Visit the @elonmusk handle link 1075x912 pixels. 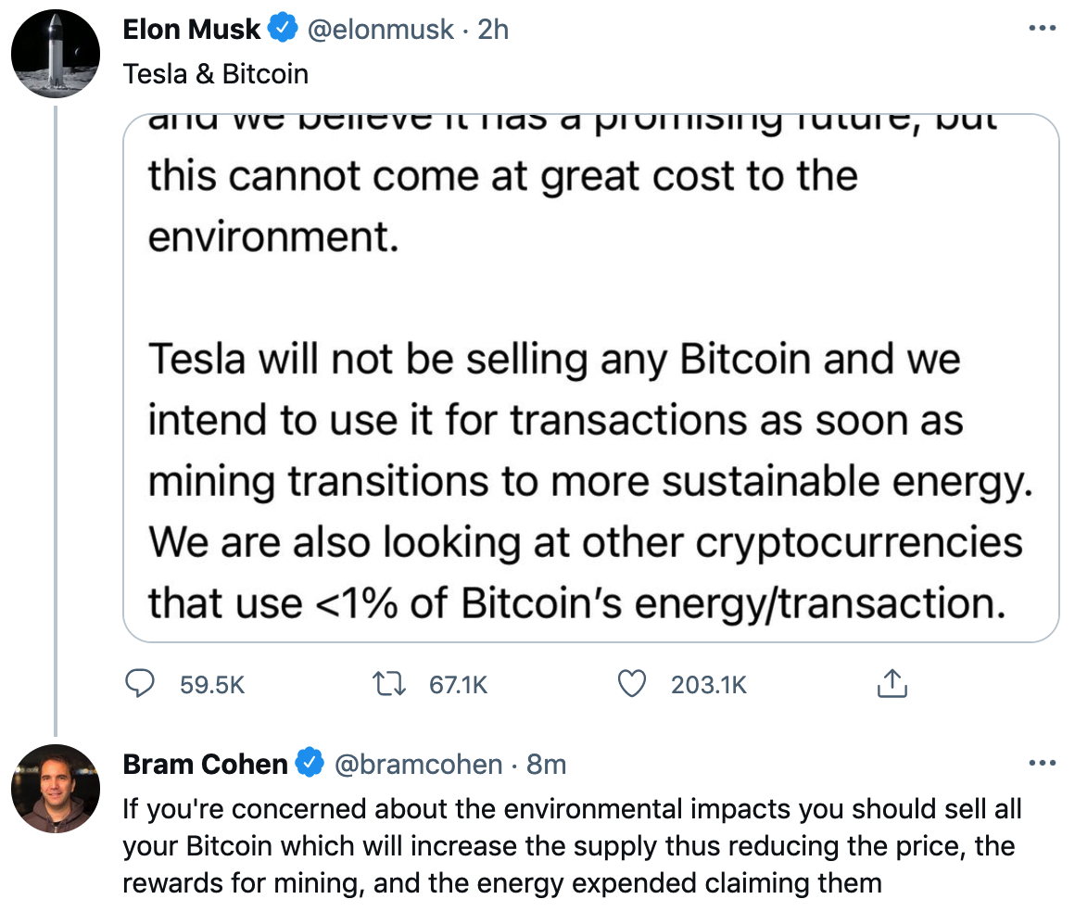pyautogui.click(x=381, y=30)
